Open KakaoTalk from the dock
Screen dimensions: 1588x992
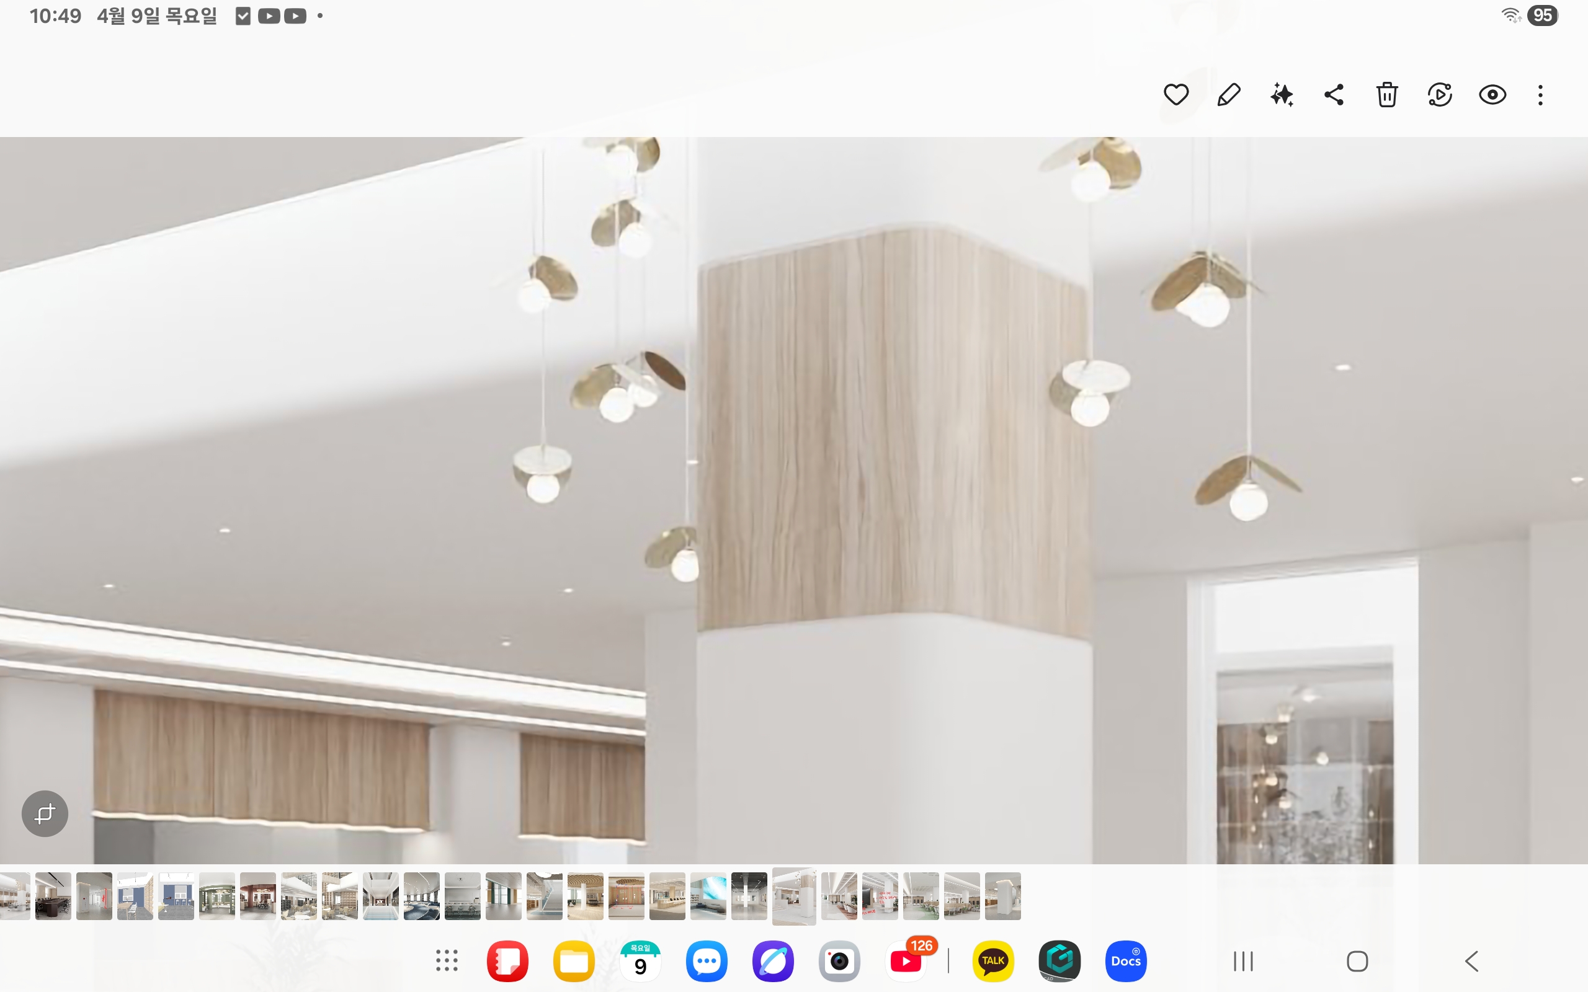993,960
